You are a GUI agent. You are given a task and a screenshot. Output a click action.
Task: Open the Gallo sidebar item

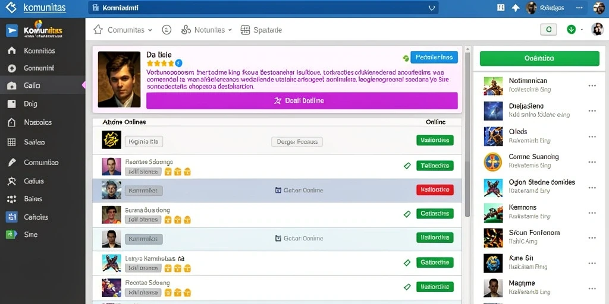(x=42, y=85)
